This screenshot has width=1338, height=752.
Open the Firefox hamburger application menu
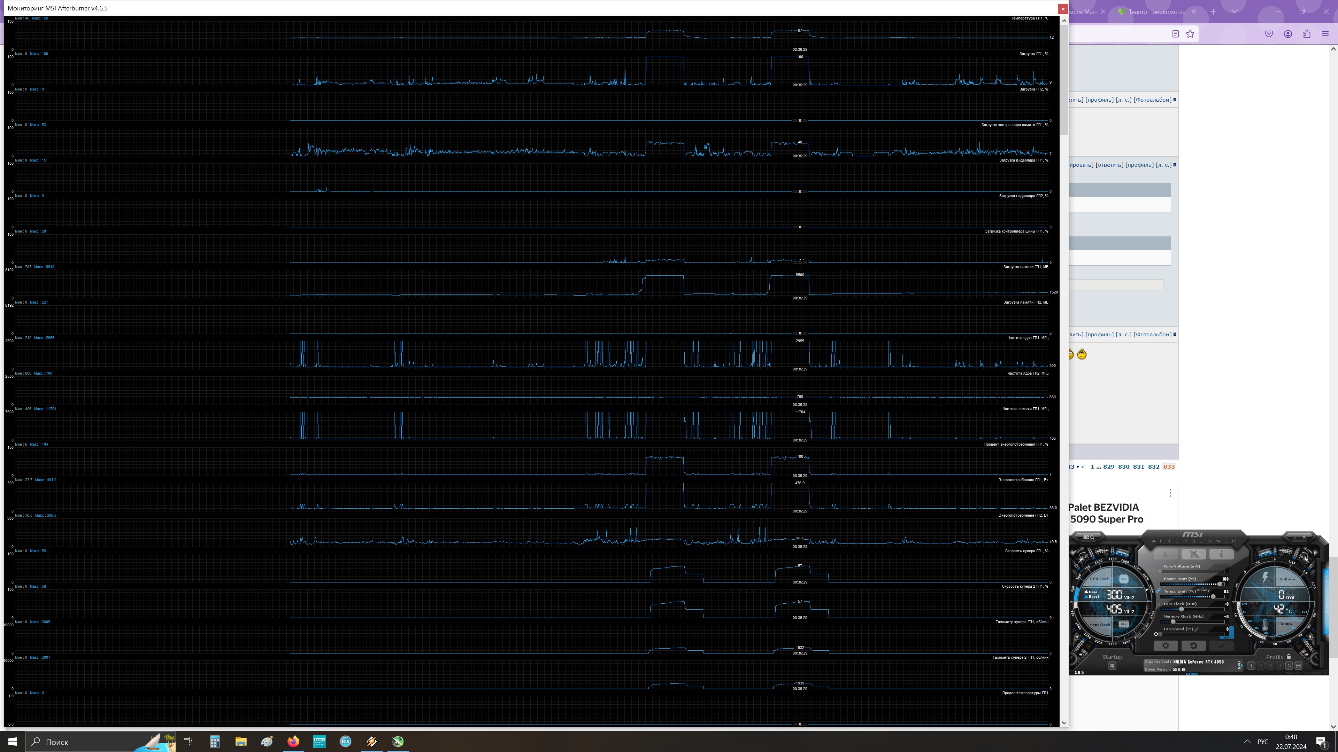1325,34
